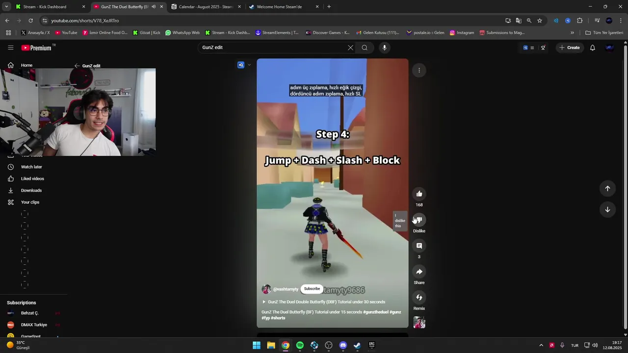The height and width of the screenshot is (353, 628).
Task: Open Watch later in sidebar
Action: [x=31, y=167]
